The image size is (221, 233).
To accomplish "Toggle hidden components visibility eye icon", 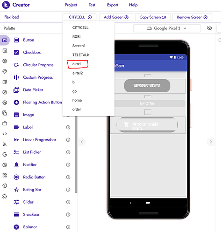I will 209,28.
